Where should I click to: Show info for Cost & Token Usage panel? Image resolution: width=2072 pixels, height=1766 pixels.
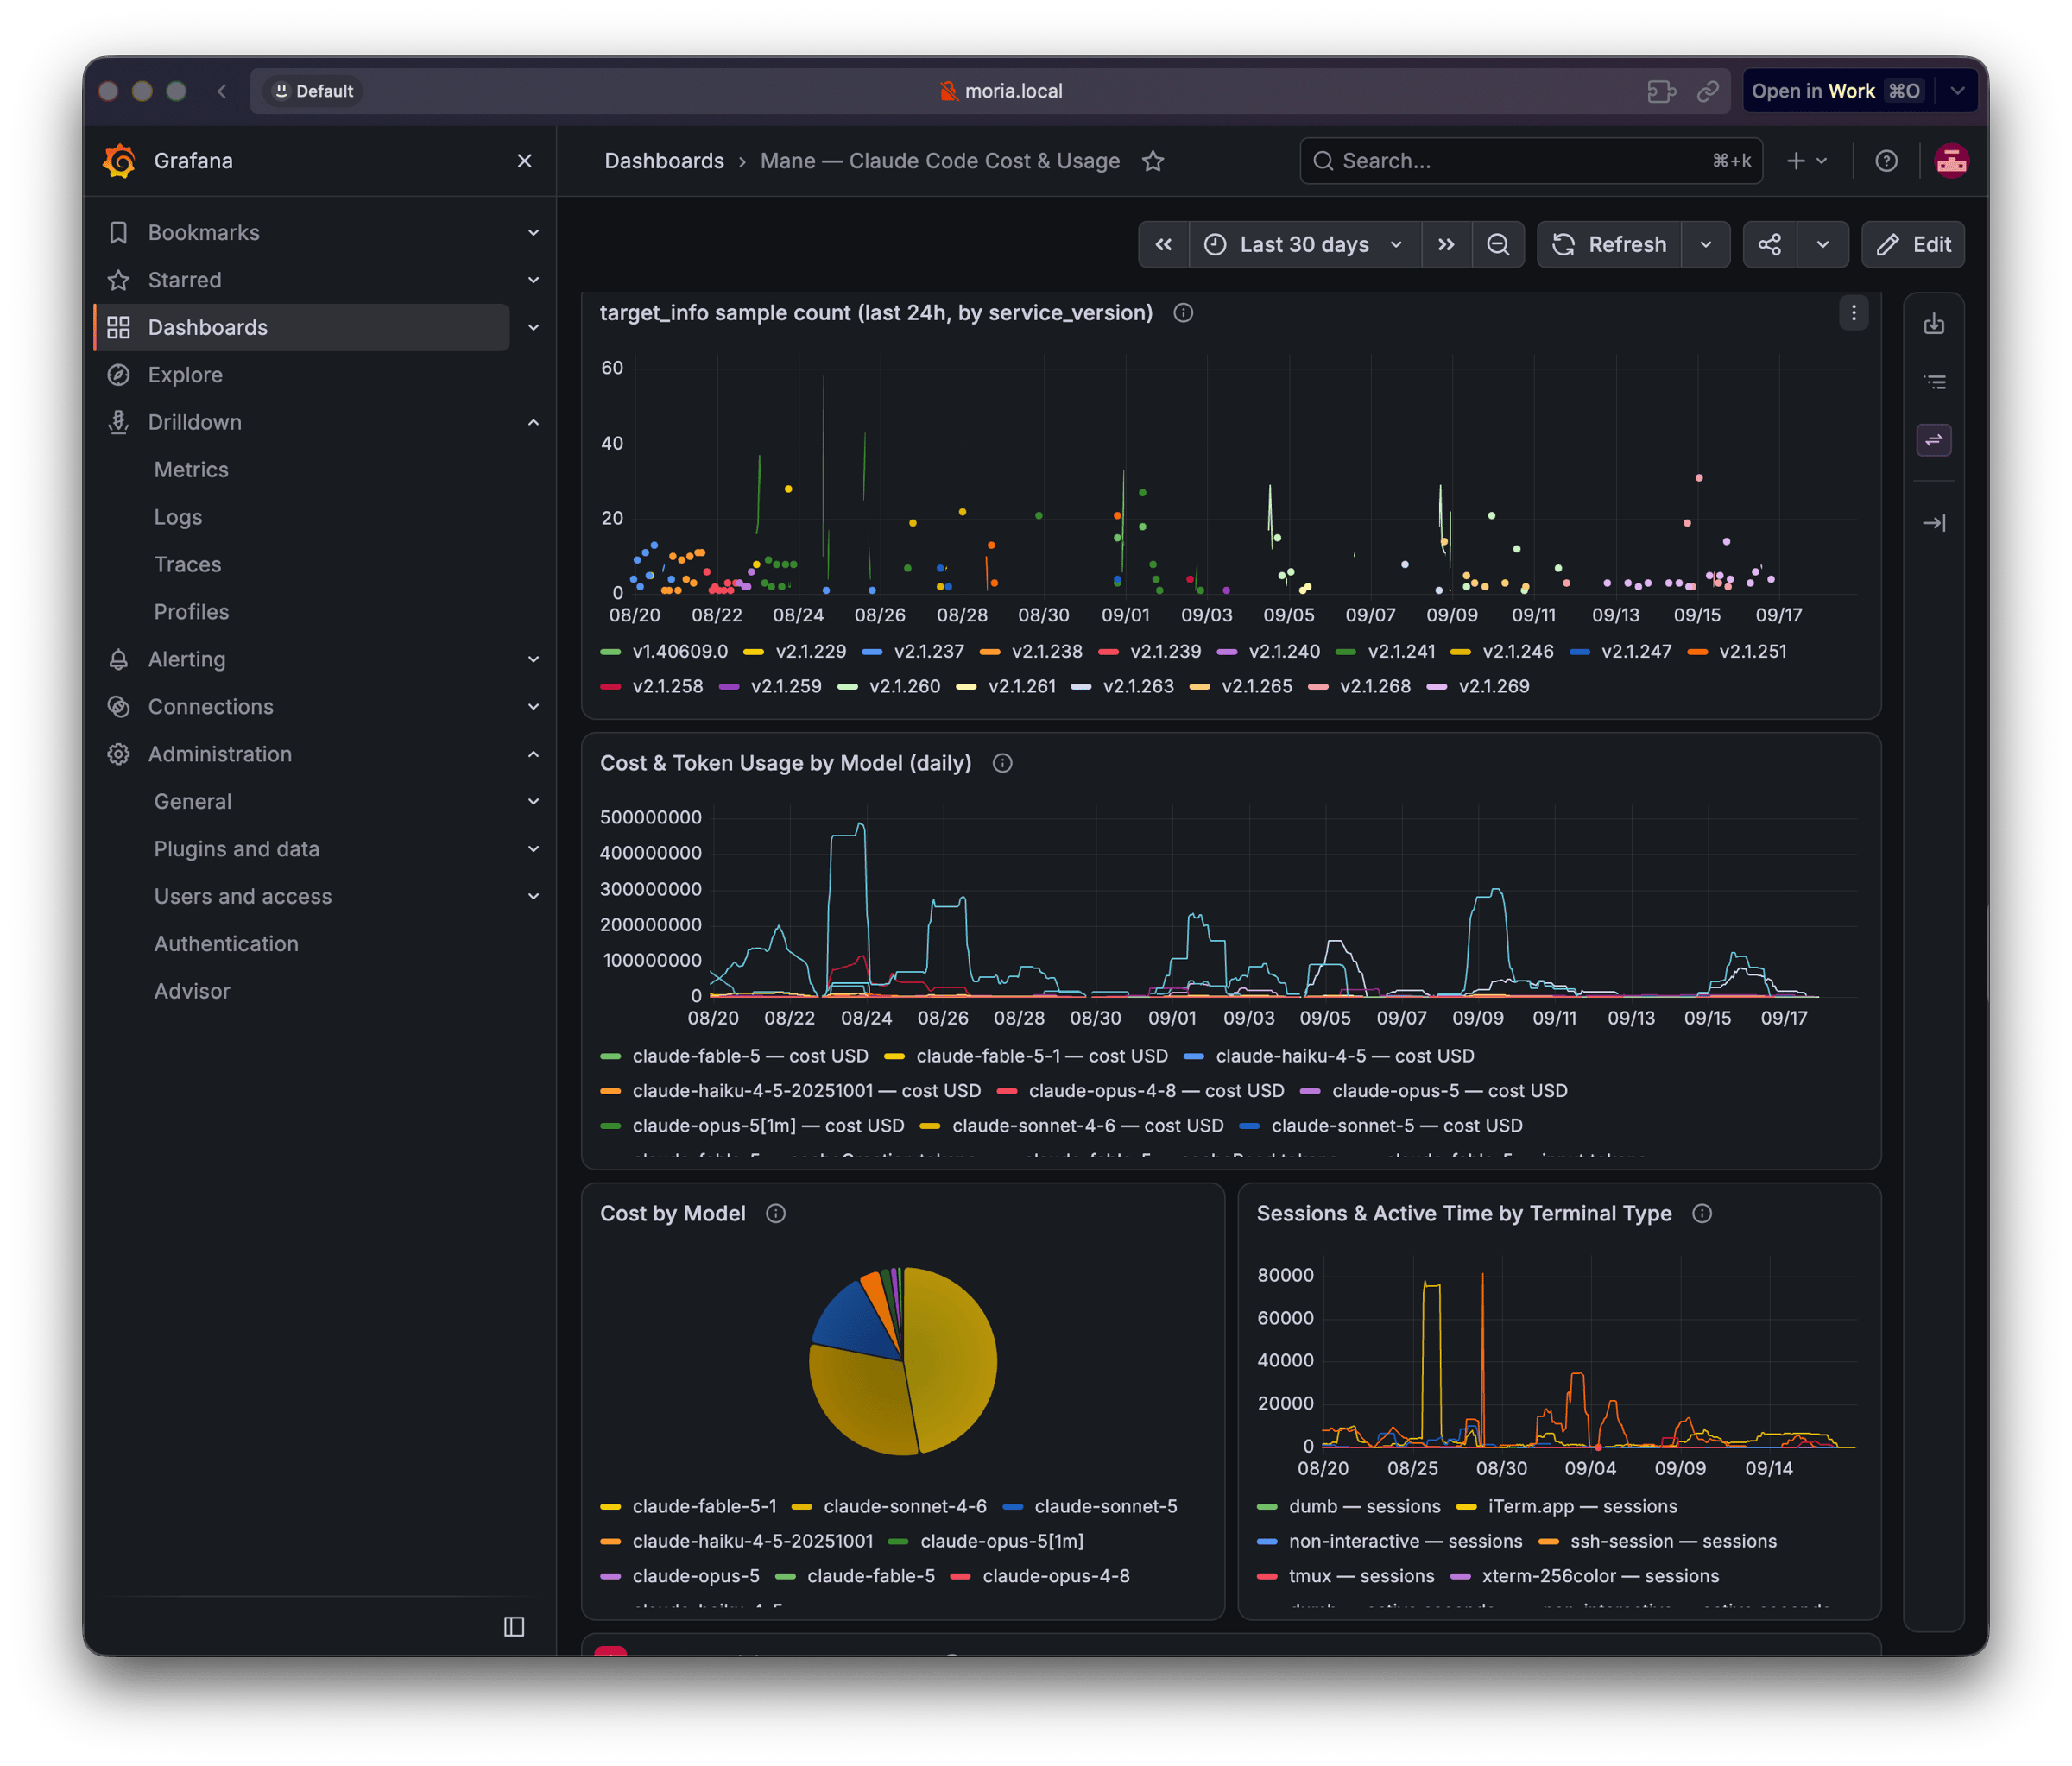tap(1002, 763)
